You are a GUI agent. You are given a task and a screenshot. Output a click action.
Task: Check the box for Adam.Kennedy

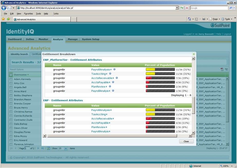[x=11, y=79]
